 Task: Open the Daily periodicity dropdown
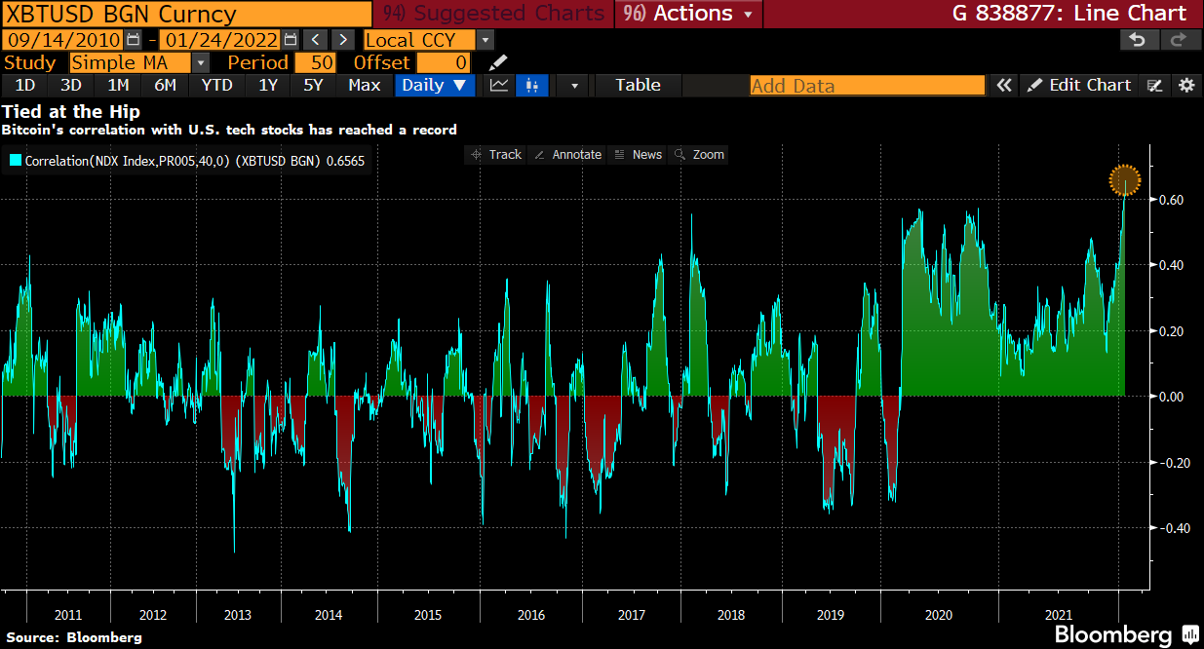tap(435, 85)
